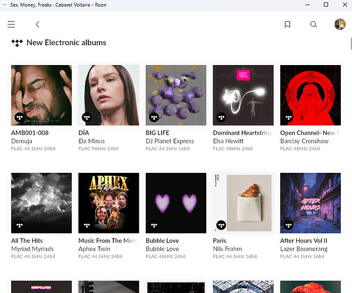Click the TIDAL badge on the After Hours Vol II cover
The width and height of the screenshot is (352, 293).
(x=289, y=225)
